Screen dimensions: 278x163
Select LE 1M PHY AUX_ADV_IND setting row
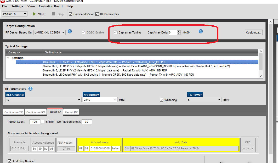137,62
